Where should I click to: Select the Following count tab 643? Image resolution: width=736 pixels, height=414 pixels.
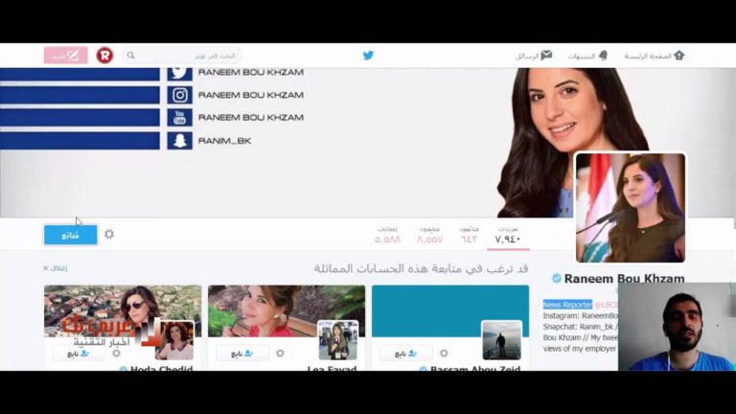[x=469, y=235]
